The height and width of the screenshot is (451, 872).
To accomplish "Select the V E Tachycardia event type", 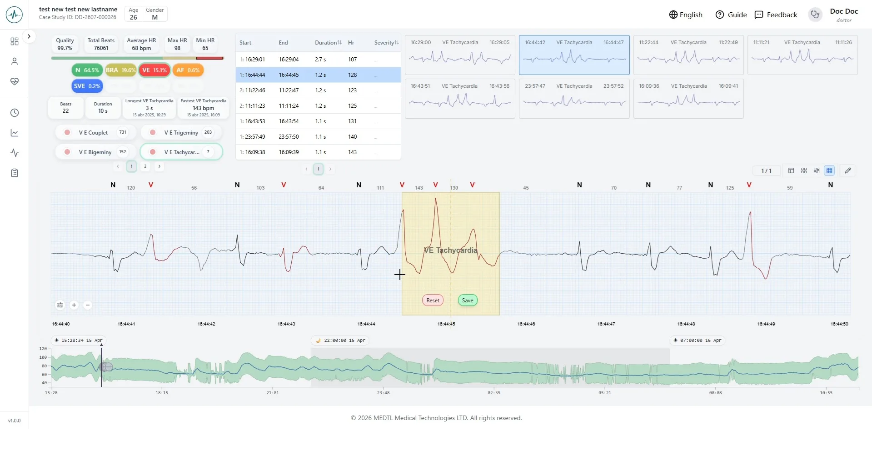I will (x=181, y=152).
